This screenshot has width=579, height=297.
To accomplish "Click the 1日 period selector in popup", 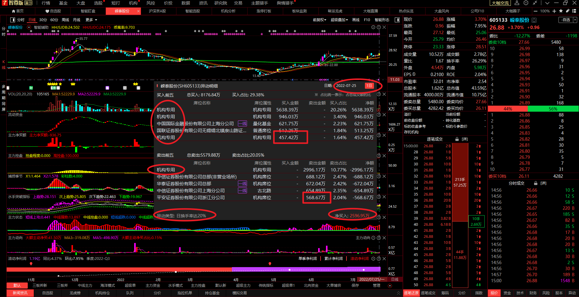I will pyautogui.click(x=369, y=86).
